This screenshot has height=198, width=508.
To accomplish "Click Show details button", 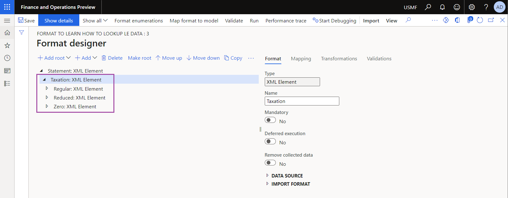I will 59,21.
